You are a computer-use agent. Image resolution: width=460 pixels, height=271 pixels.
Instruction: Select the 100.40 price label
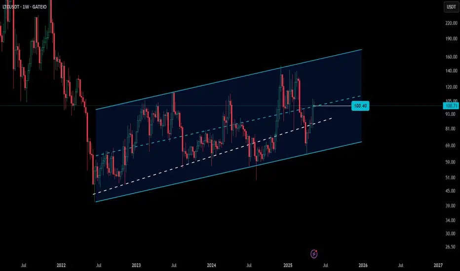(x=360, y=106)
